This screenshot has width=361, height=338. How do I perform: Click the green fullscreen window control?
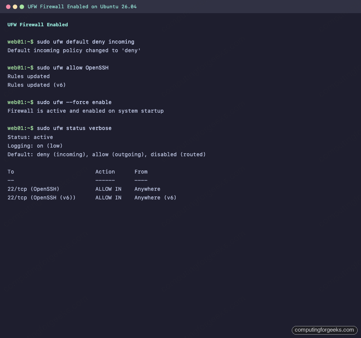pos(22,6)
